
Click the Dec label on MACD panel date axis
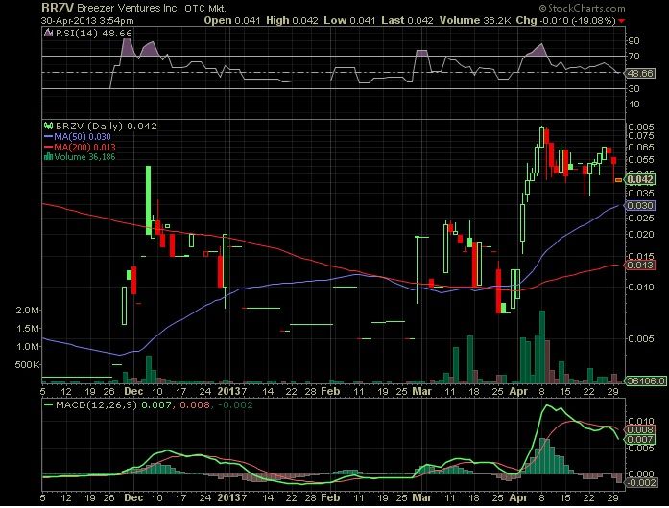point(133,497)
